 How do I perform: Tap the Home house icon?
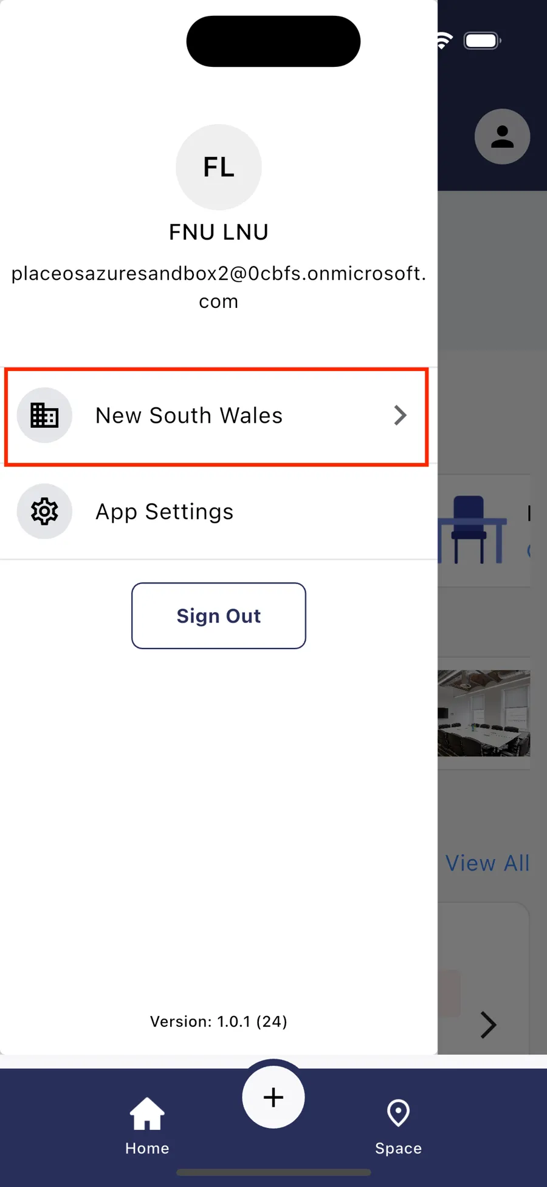click(x=147, y=1113)
